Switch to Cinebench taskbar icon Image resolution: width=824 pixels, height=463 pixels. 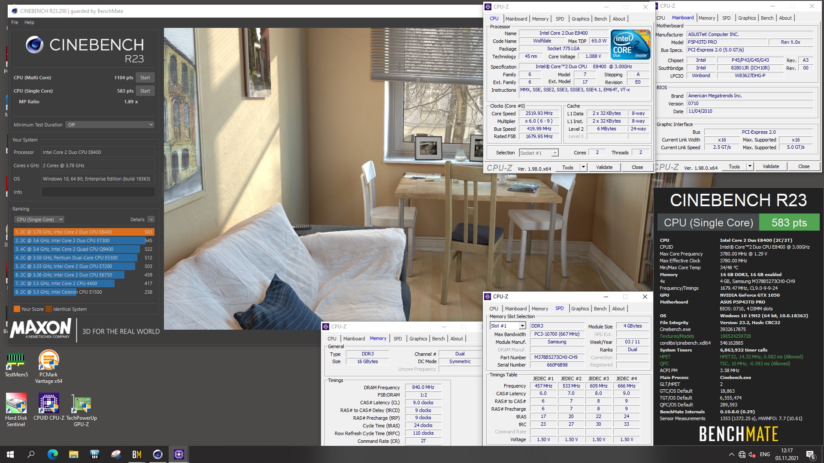pos(158,454)
